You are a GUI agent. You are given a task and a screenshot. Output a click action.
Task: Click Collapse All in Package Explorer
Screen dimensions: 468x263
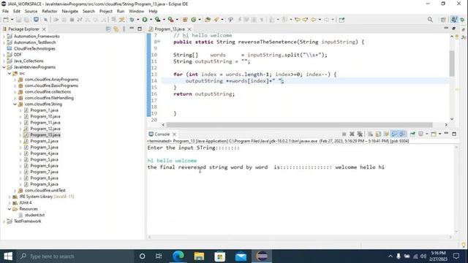click(x=108, y=29)
